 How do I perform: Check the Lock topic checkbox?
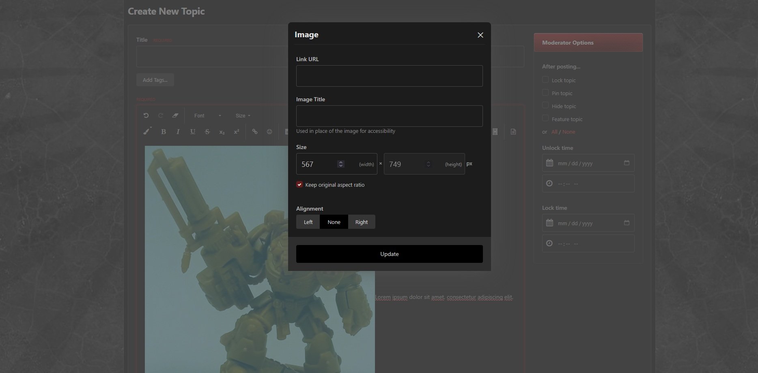click(x=545, y=80)
